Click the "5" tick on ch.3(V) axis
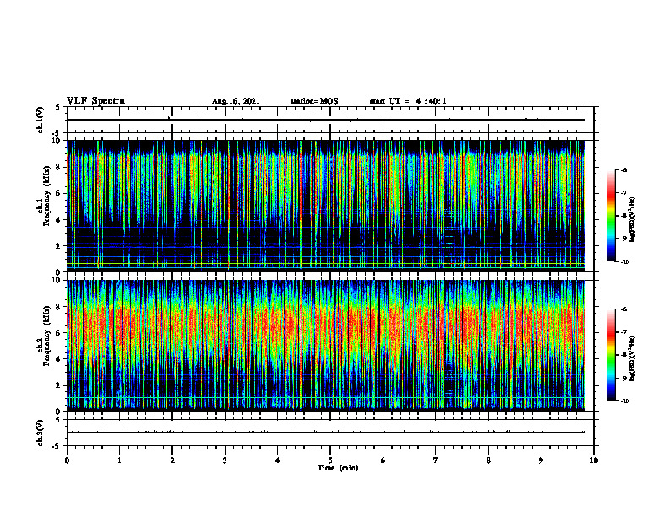 pyautogui.click(x=57, y=420)
